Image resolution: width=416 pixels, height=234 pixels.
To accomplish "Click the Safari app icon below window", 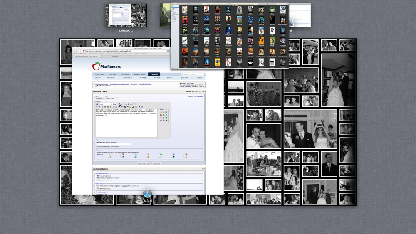I will [x=147, y=194].
